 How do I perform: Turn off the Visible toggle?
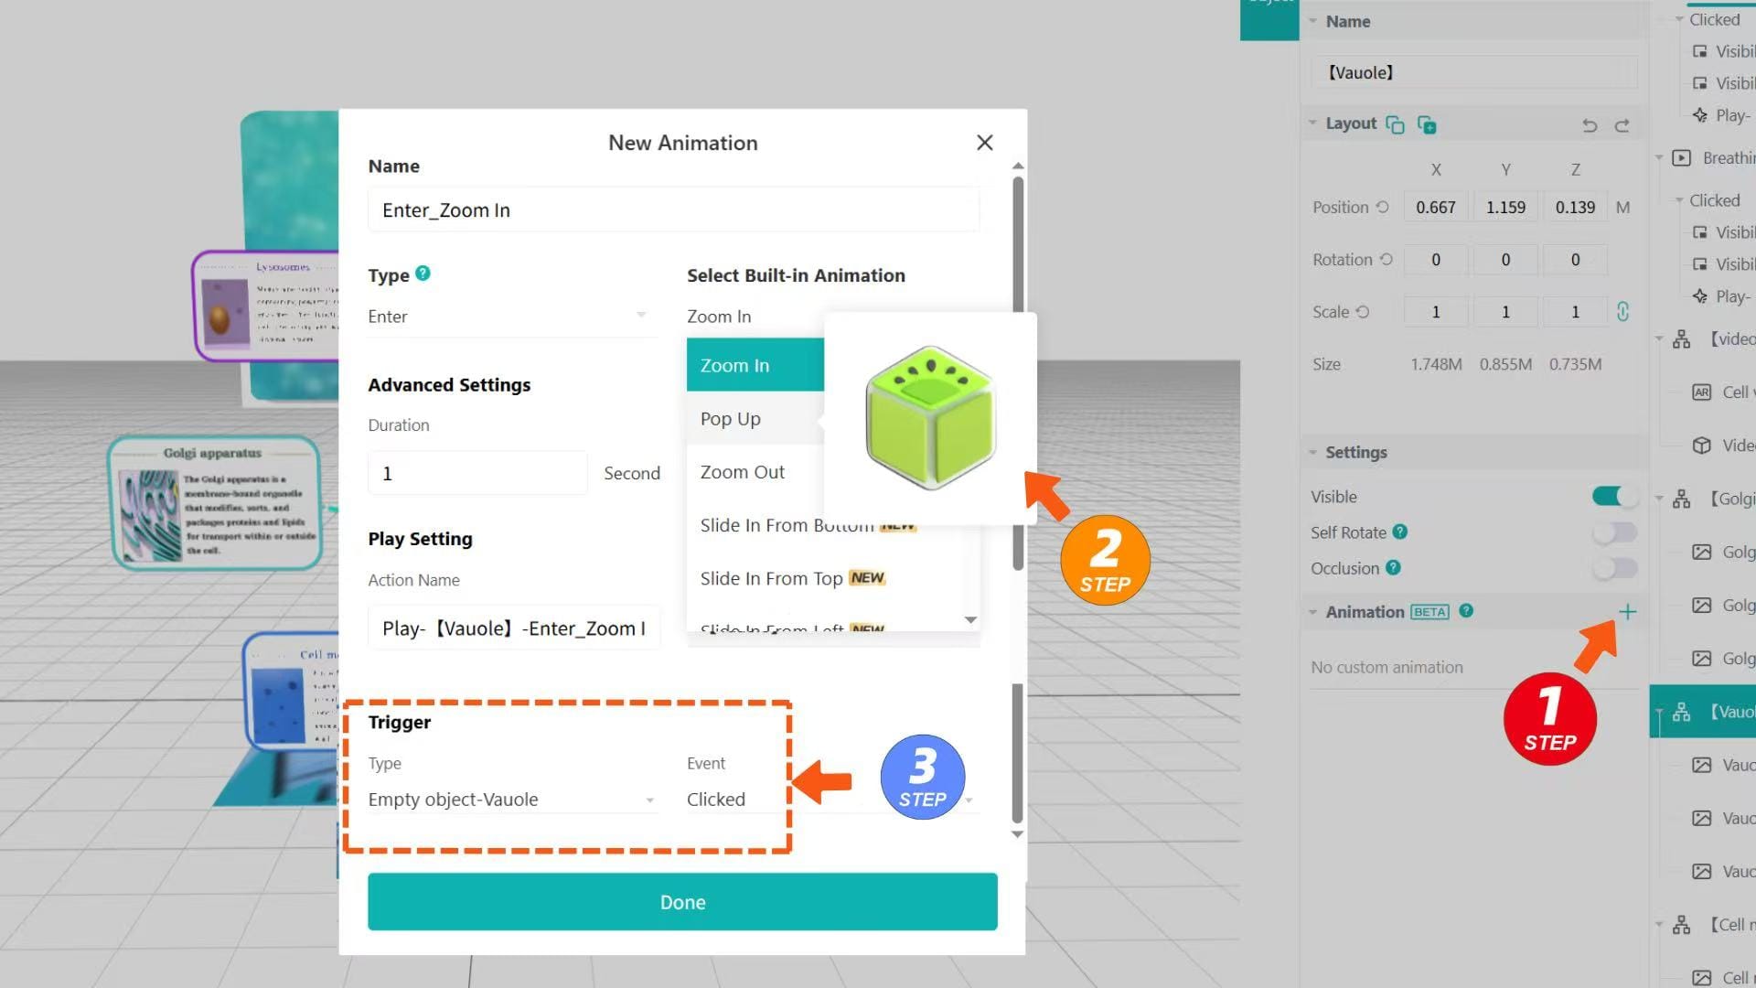pos(1612,496)
